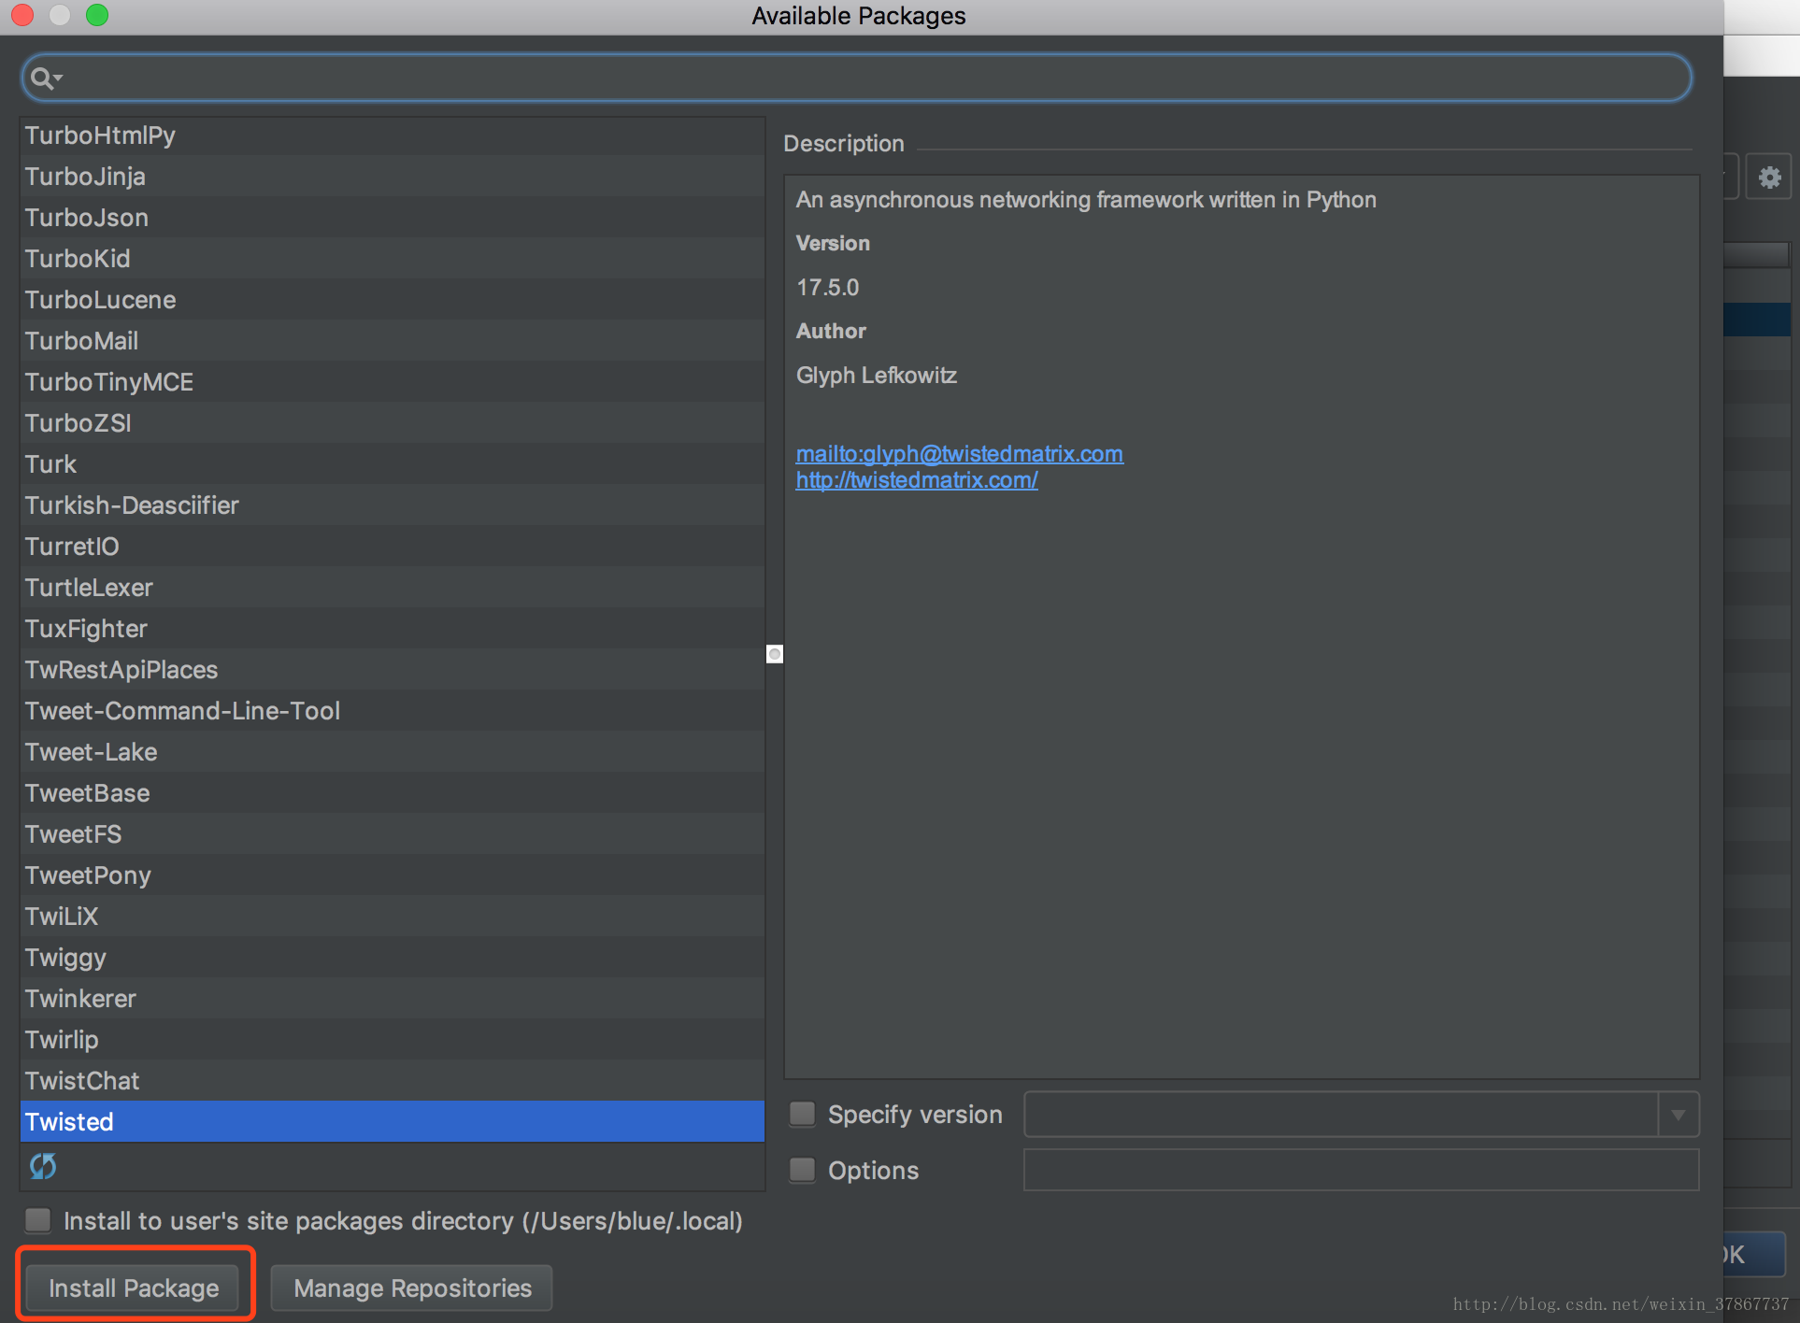Open the gear settings icon behind dialog
Viewport: 1800px width, 1323px height.
[1769, 178]
